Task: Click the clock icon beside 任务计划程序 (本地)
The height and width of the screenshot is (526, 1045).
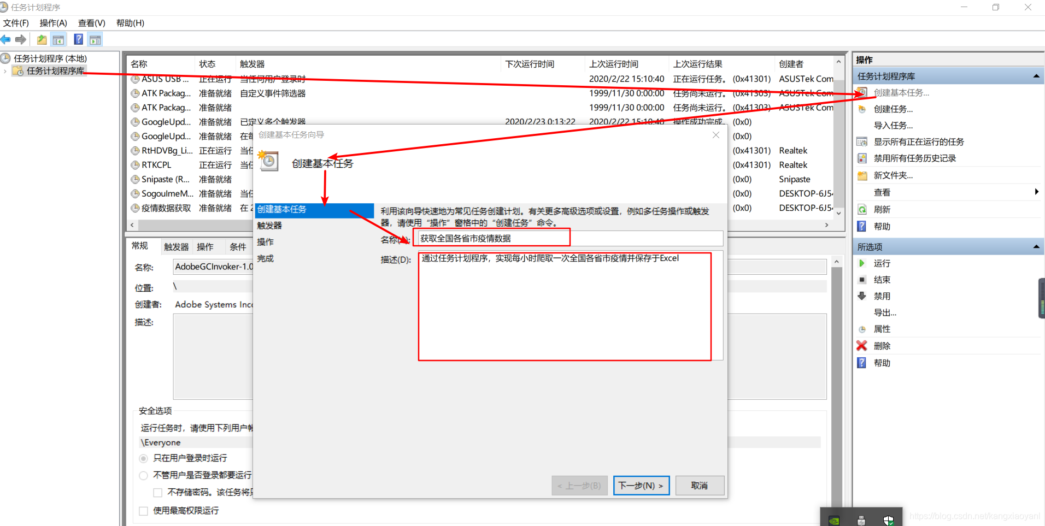Action: pos(6,58)
